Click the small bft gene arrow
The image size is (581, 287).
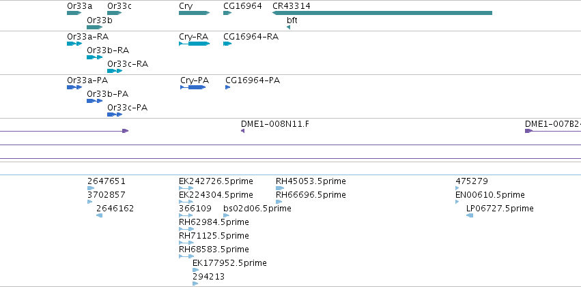tap(288, 27)
